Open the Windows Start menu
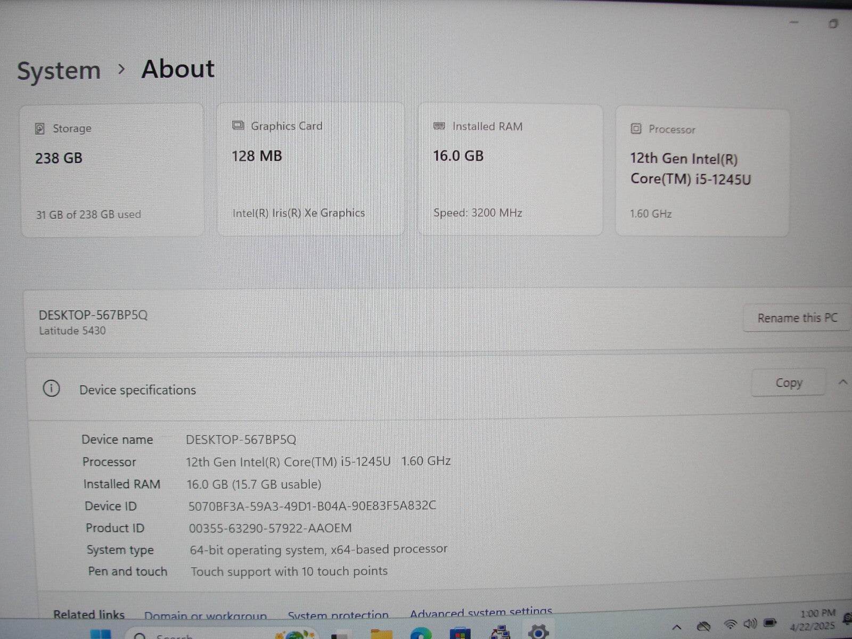This screenshot has width=852, height=639. (100, 634)
